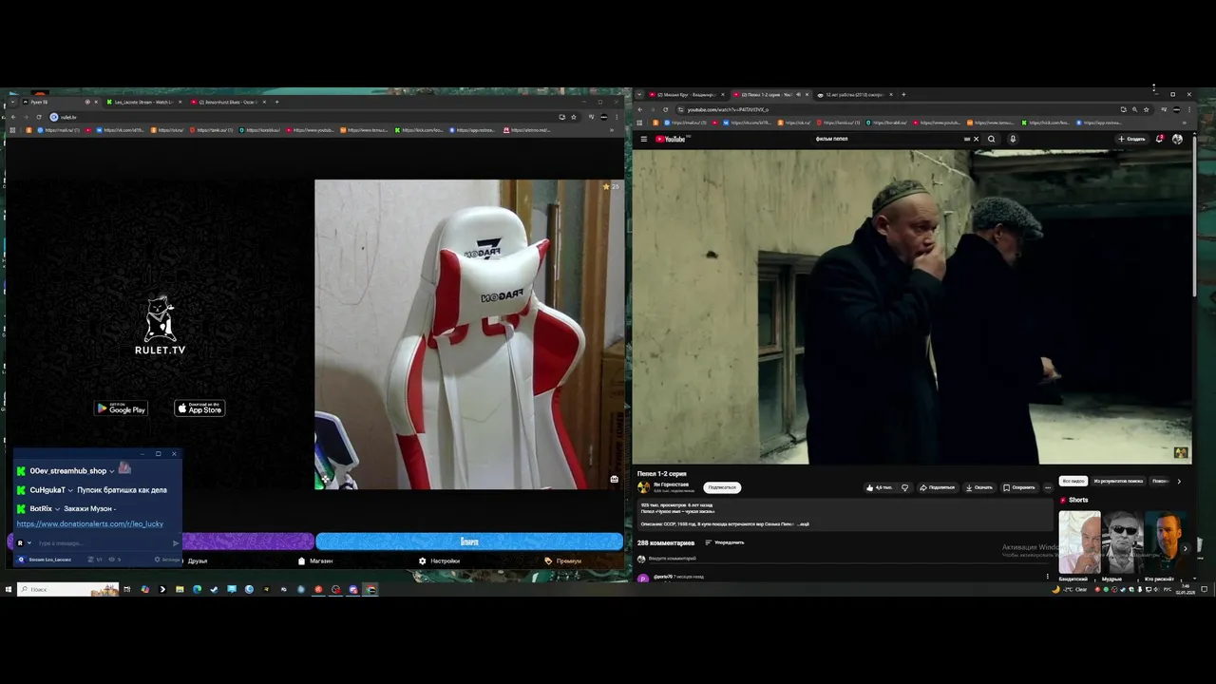Switch to Bensonhurst Blues YouTube tab
The width and height of the screenshot is (1216, 684).
click(228, 102)
